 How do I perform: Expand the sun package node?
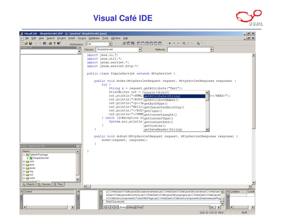(24, 175)
